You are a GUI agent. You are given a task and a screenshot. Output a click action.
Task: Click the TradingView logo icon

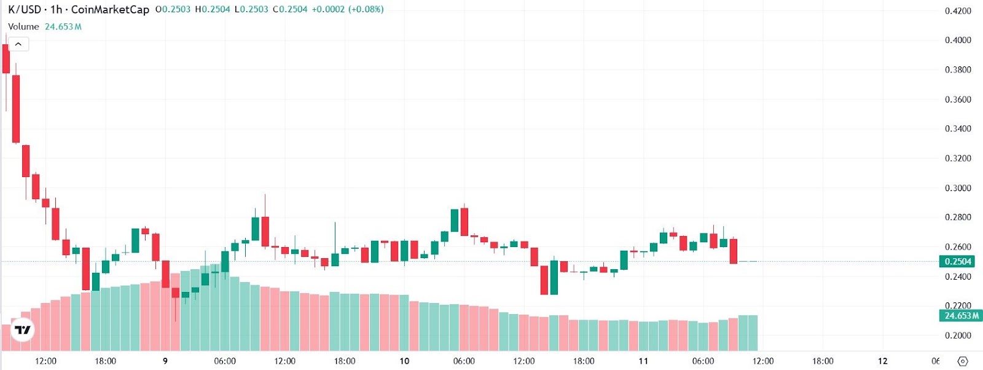(23, 330)
